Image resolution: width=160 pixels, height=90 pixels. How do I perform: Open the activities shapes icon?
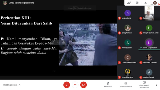145,3
